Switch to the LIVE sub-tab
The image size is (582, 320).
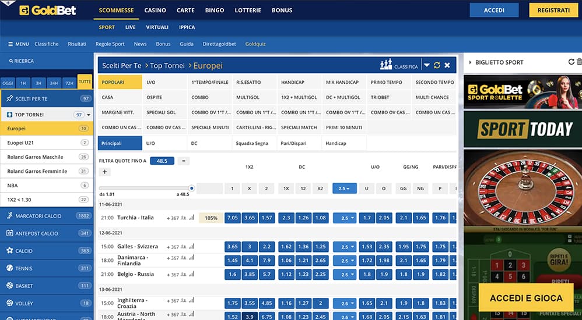[130, 27]
